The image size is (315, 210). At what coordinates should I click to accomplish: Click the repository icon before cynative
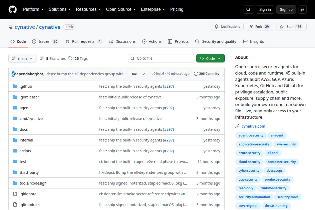point(10,27)
